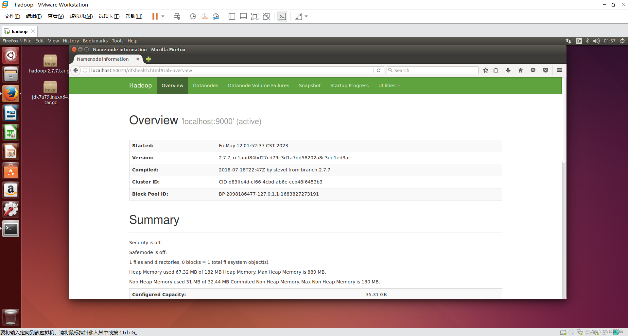Open the Snapshot tab
This screenshot has height=336, width=628.
pos(310,86)
